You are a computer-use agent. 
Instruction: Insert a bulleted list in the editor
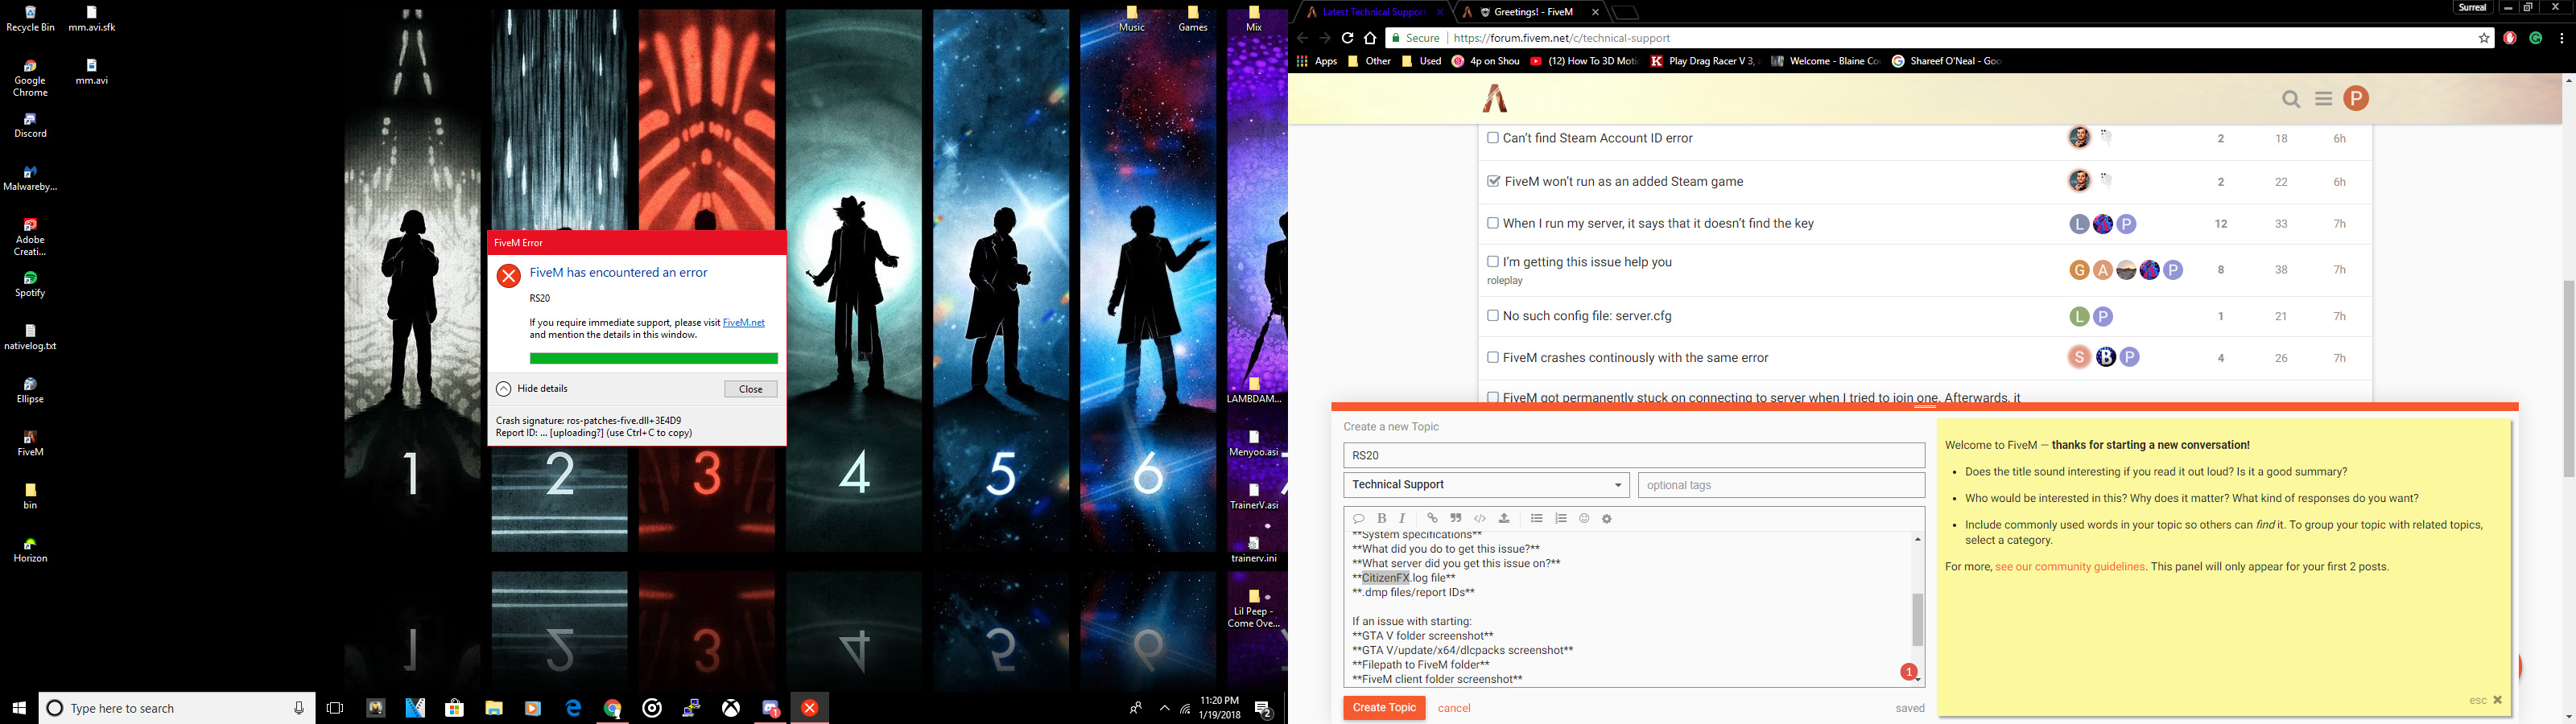[x=1537, y=518]
